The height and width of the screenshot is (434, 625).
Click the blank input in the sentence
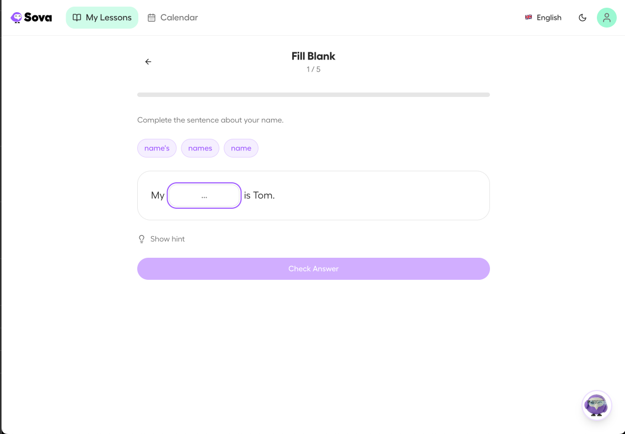(204, 195)
